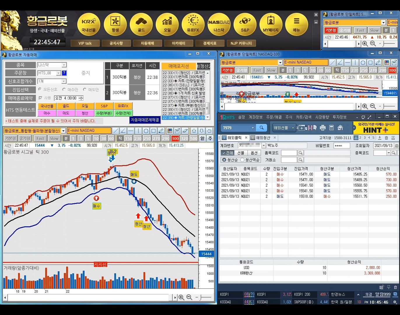Click left arrow icon in main chart toolbar

[x=209, y=131]
